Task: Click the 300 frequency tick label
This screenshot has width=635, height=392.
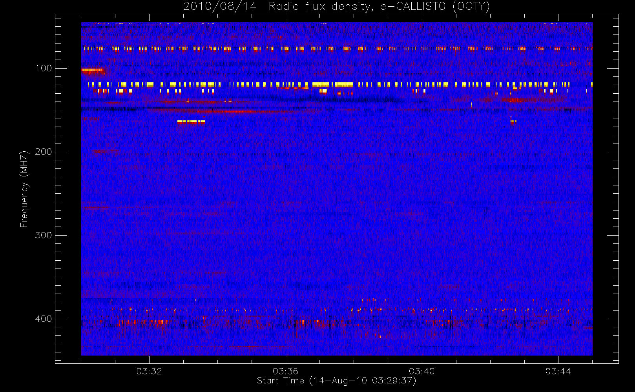Action: pos(43,235)
